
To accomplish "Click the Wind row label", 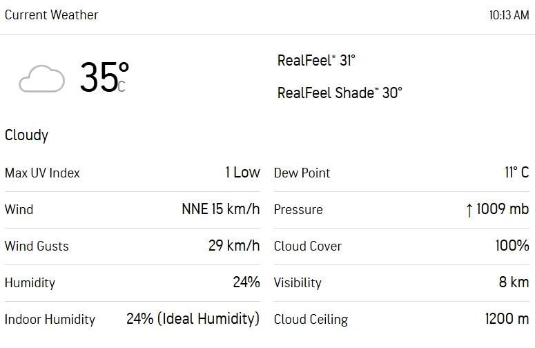I will 19,209.
